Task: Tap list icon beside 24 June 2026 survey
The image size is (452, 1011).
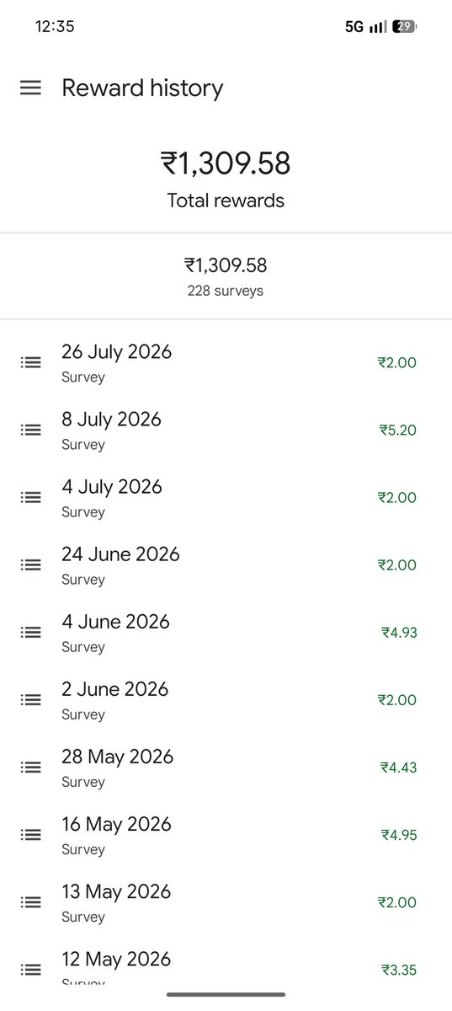Action: coord(30,564)
